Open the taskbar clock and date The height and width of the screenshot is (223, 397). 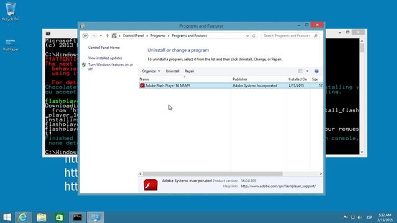385,217
